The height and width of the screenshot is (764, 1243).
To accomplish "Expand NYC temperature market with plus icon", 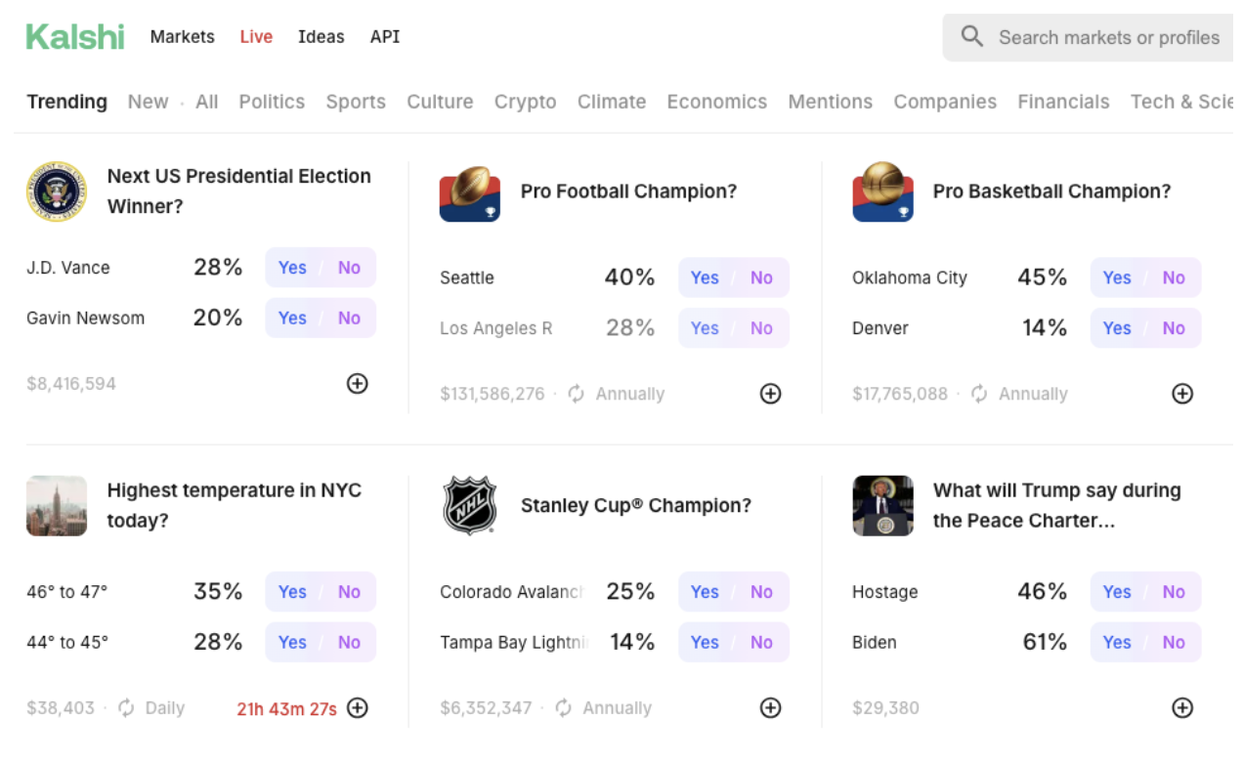I will coord(358,708).
